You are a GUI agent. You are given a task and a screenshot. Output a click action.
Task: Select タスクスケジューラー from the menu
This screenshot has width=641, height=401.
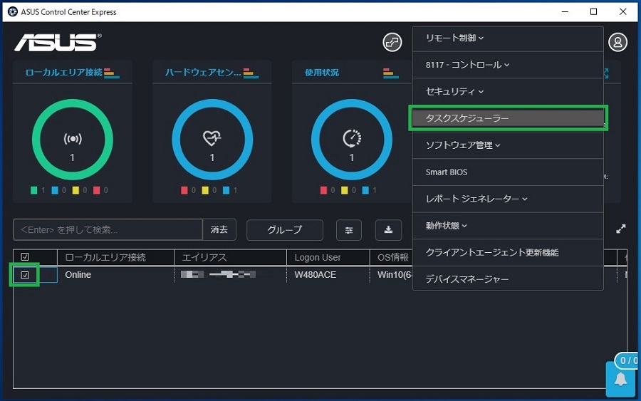pyautogui.click(x=507, y=118)
